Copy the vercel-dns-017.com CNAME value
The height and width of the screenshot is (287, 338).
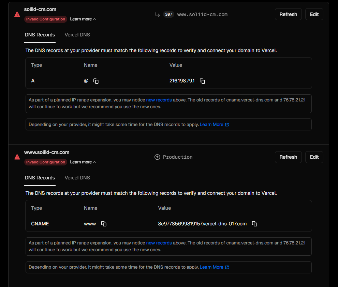click(x=254, y=224)
